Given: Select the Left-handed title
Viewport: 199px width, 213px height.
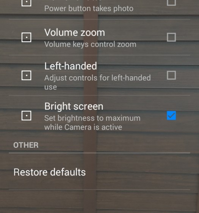Looking at the screenshot, I should point(71,66).
